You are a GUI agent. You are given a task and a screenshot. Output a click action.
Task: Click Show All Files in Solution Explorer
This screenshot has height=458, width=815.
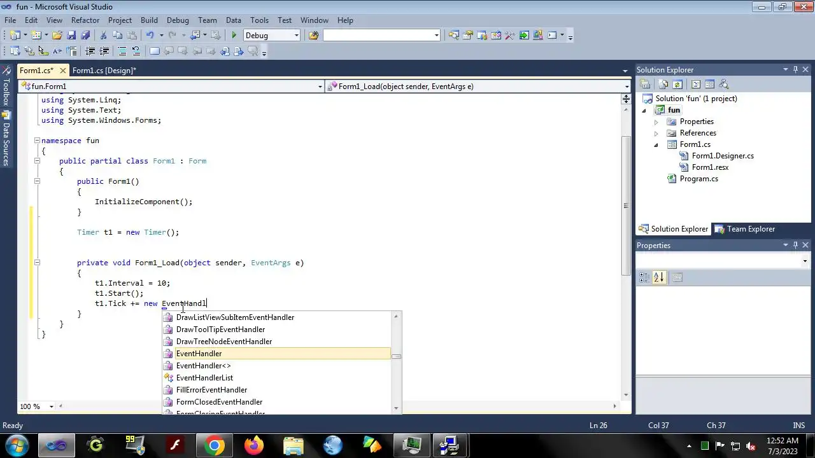point(663,84)
